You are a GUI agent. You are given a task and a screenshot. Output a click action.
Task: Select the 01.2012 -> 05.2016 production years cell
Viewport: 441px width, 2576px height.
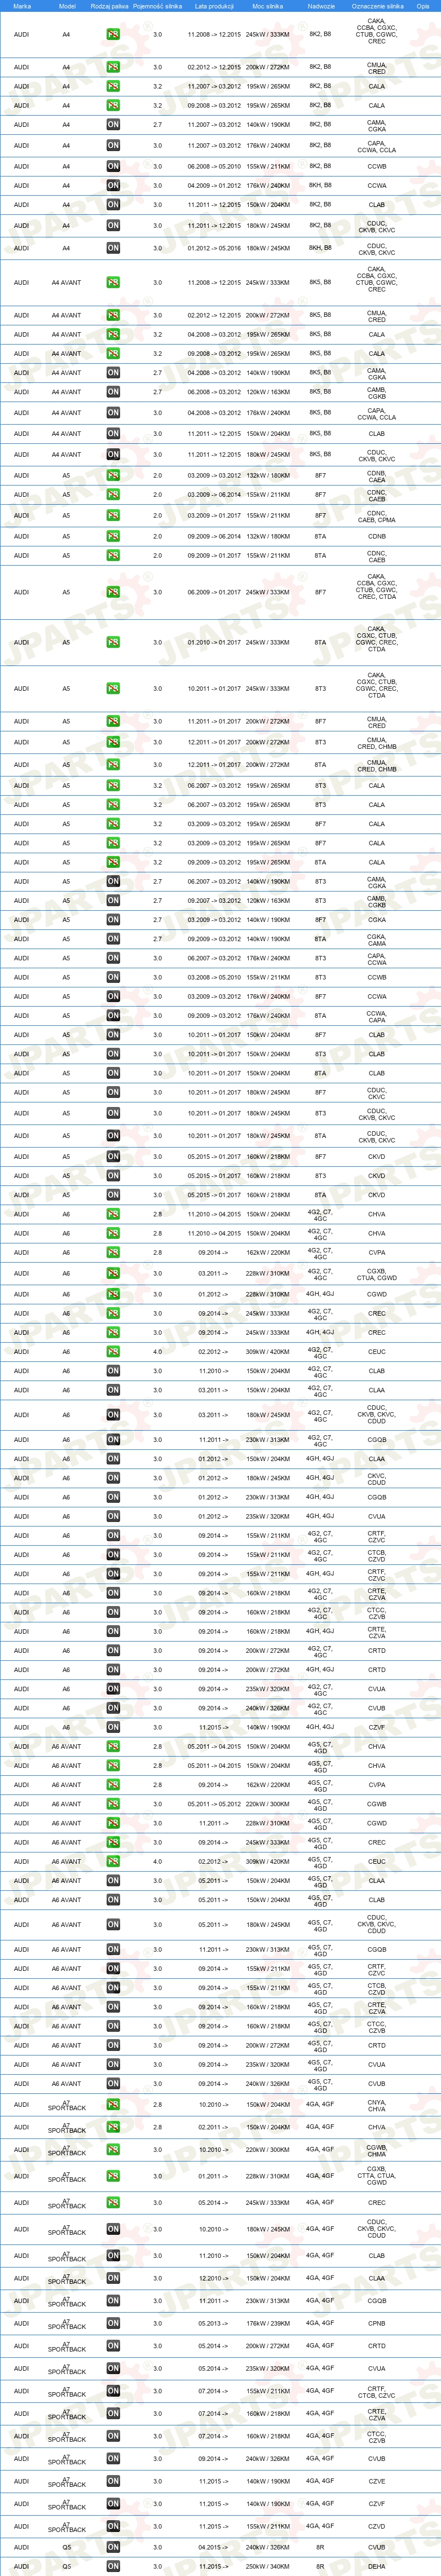(214, 248)
